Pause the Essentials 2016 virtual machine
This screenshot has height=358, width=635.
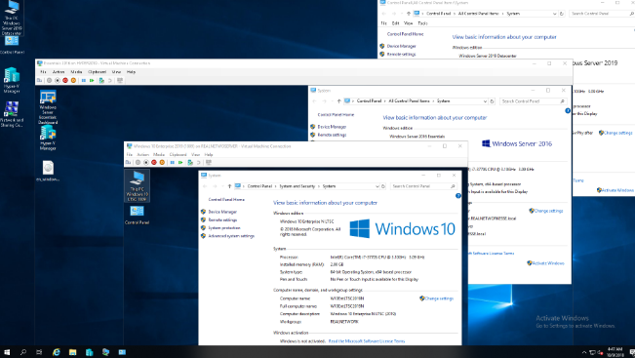click(x=84, y=81)
